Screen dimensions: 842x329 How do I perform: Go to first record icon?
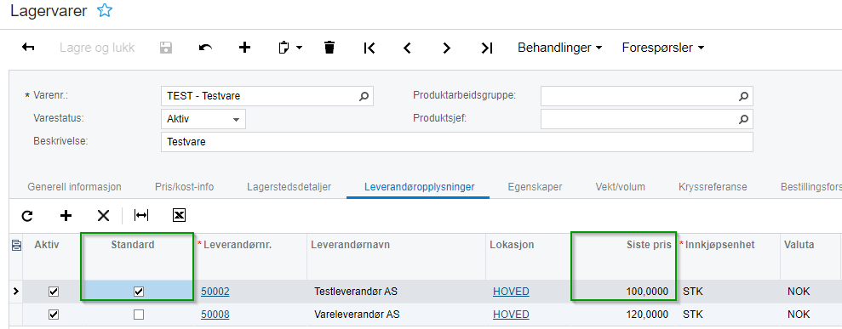coord(369,48)
